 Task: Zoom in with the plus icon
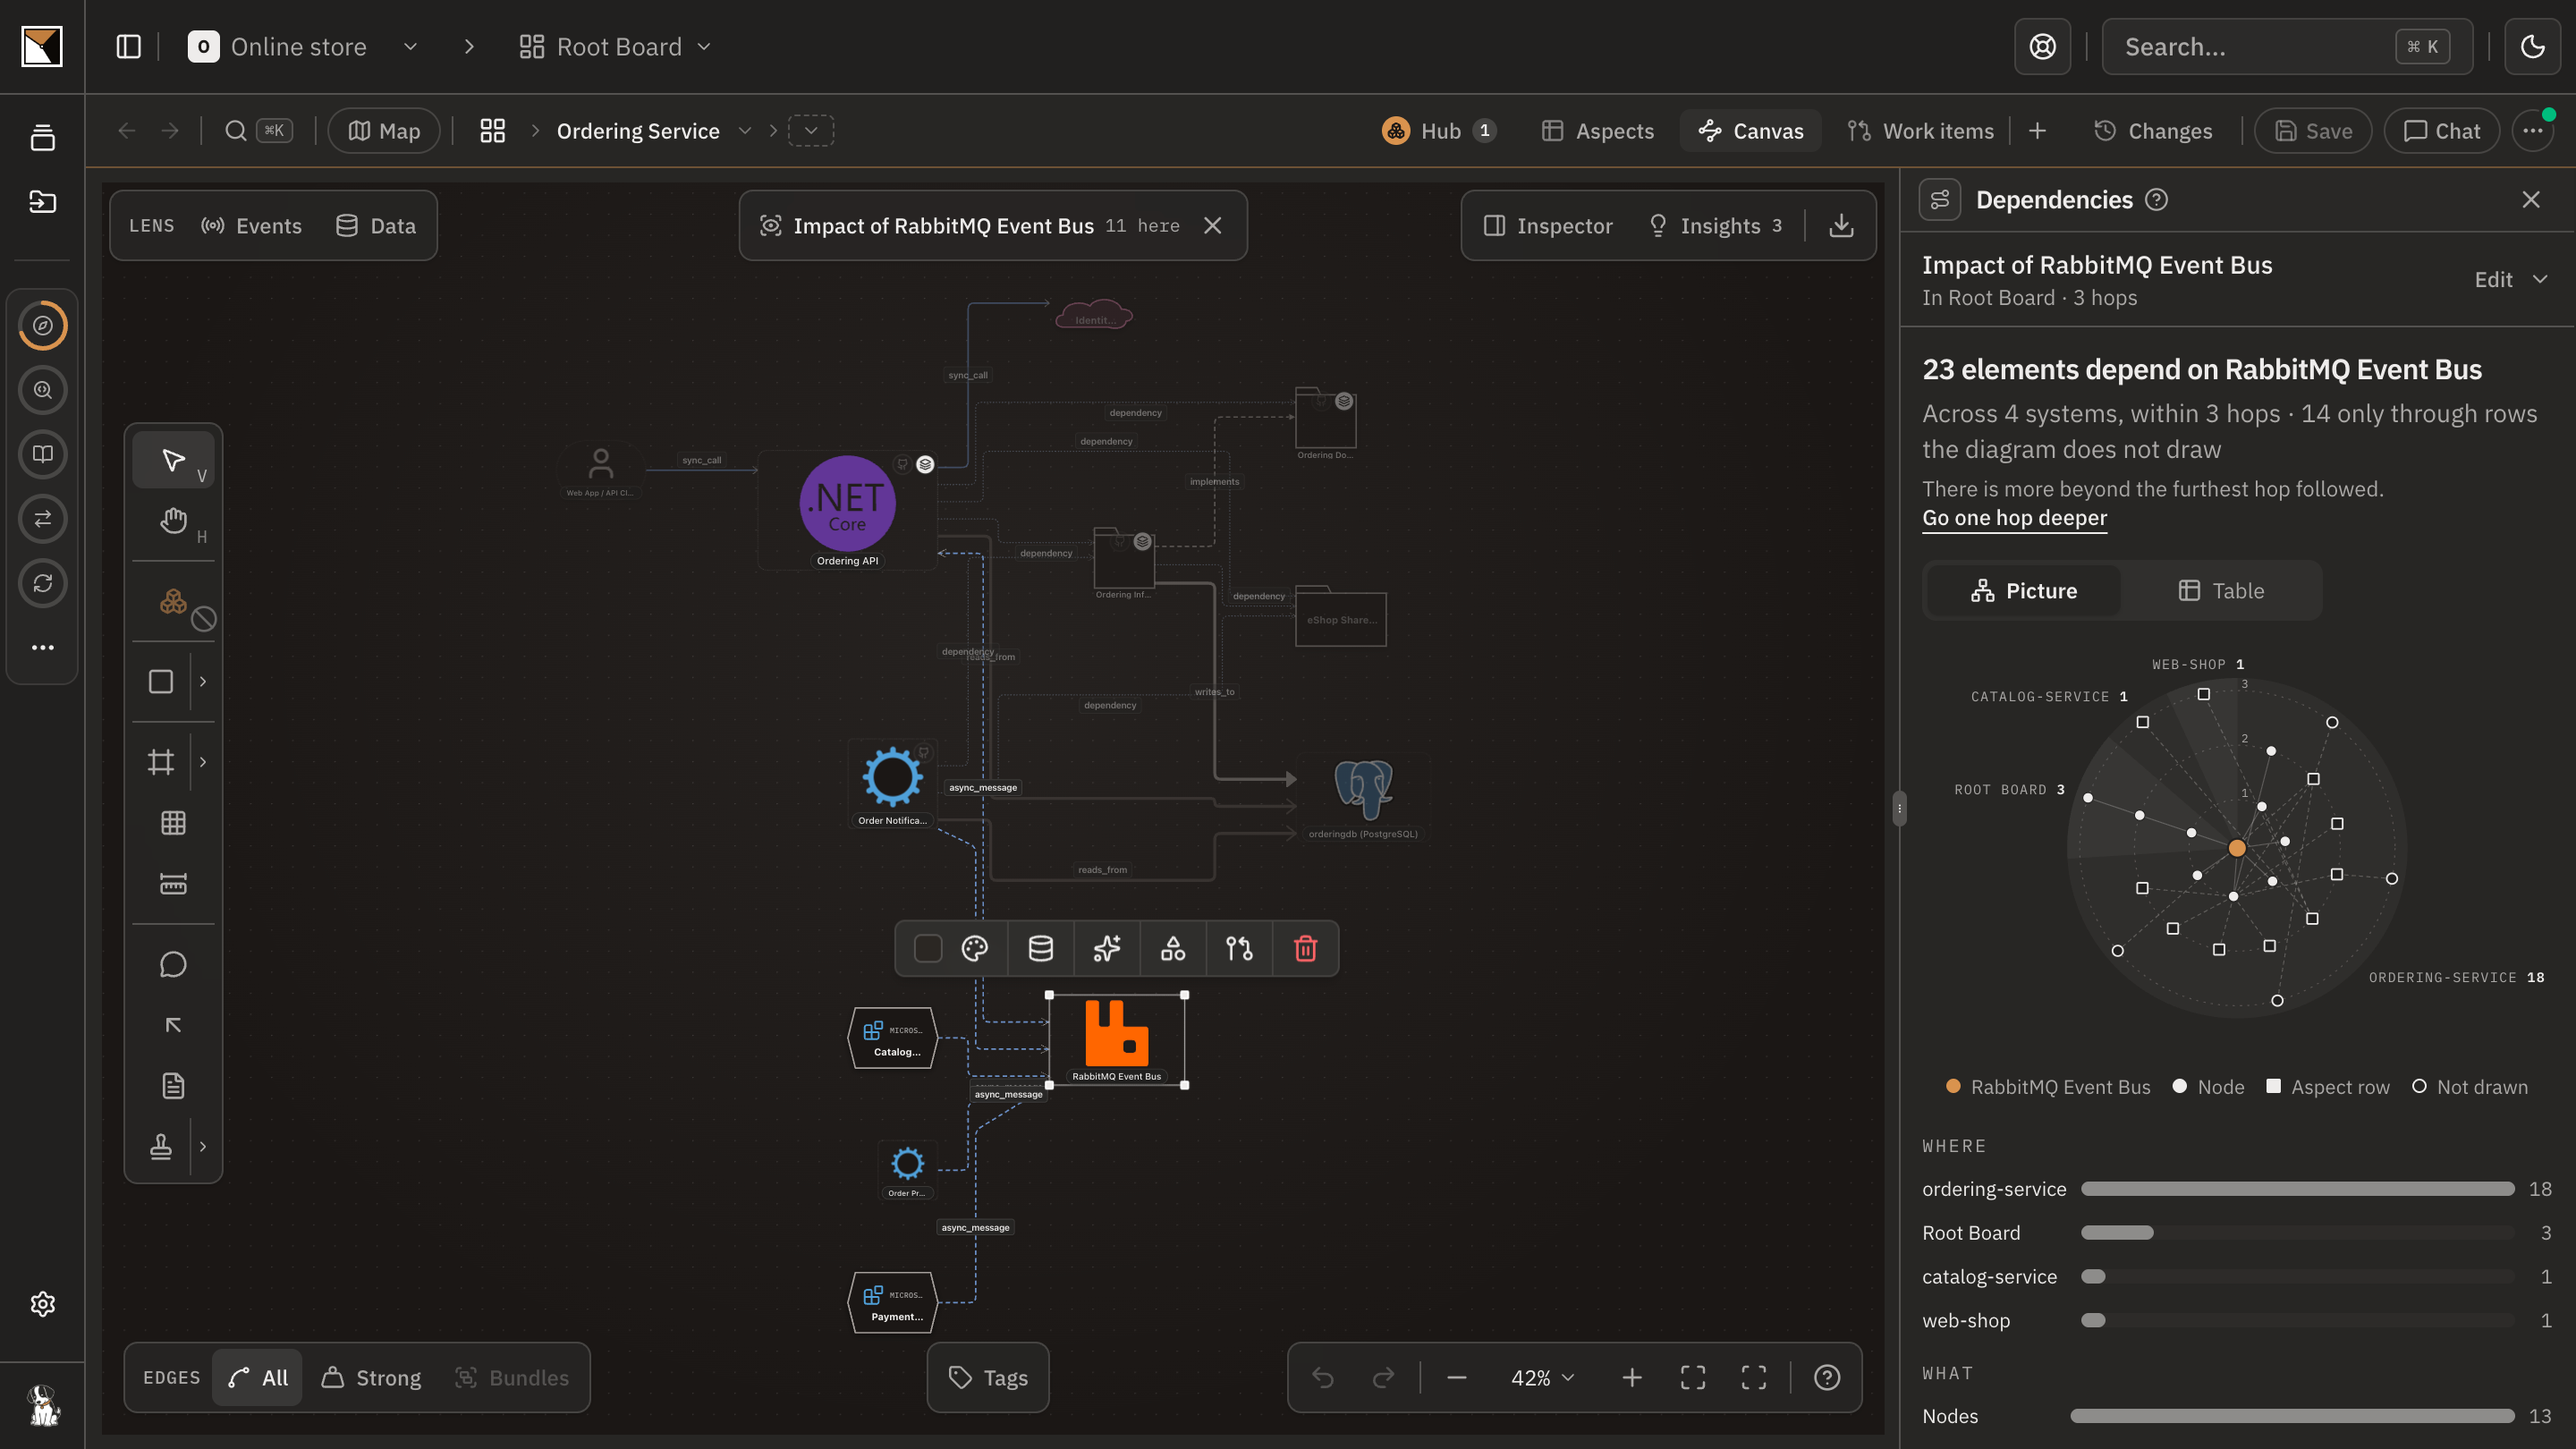1632,1378
